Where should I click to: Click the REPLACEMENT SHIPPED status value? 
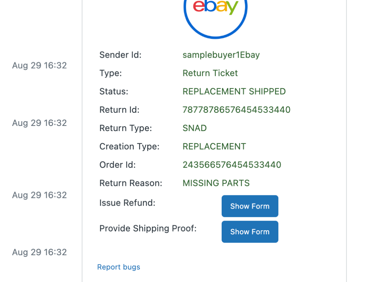click(234, 91)
